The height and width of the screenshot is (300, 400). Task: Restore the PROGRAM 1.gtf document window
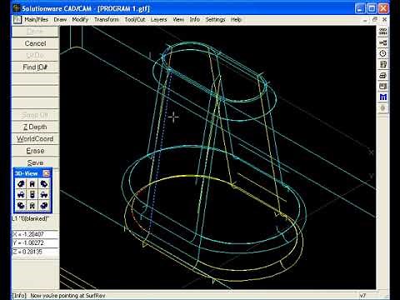coord(375,19)
